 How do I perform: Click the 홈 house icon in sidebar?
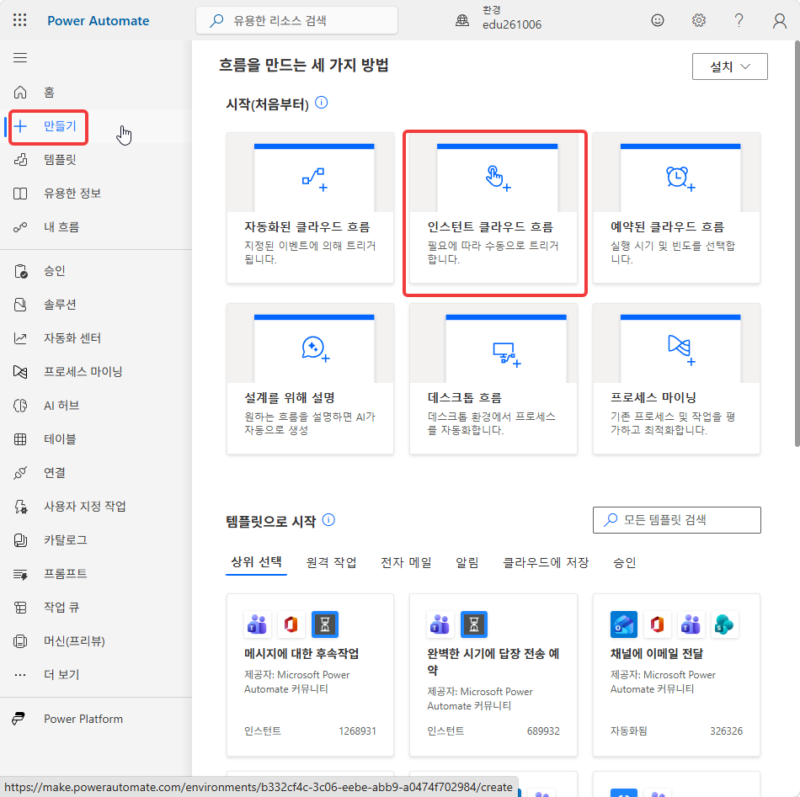pyautogui.click(x=20, y=93)
